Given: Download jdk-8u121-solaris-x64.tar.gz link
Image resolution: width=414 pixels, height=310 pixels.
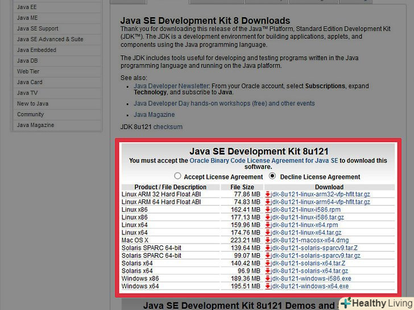Looking at the screenshot, I should (309, 271).
